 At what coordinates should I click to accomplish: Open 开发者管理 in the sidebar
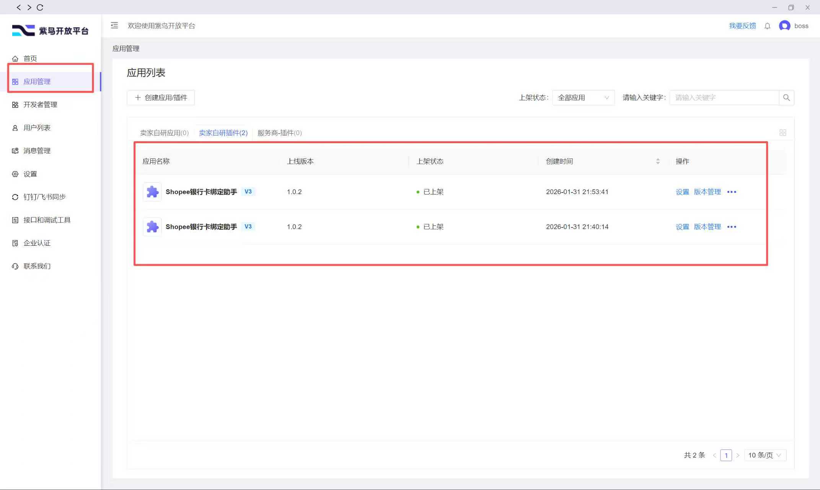pyautogui.click(x=40, y=105)
